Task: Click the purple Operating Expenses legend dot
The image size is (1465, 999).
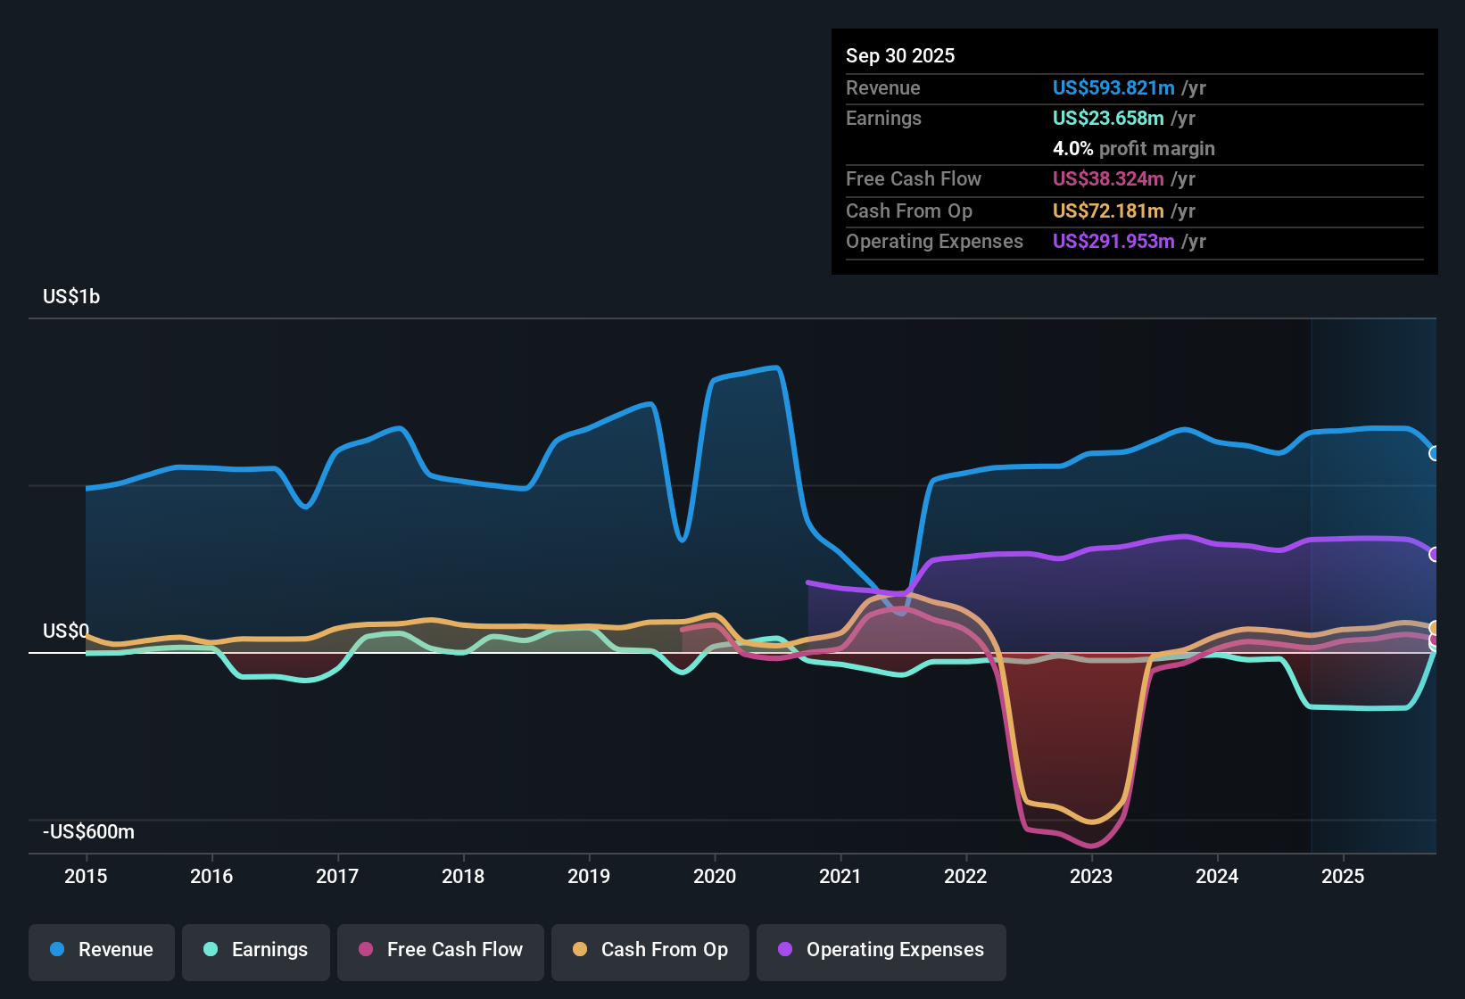Action: [784, 951]
